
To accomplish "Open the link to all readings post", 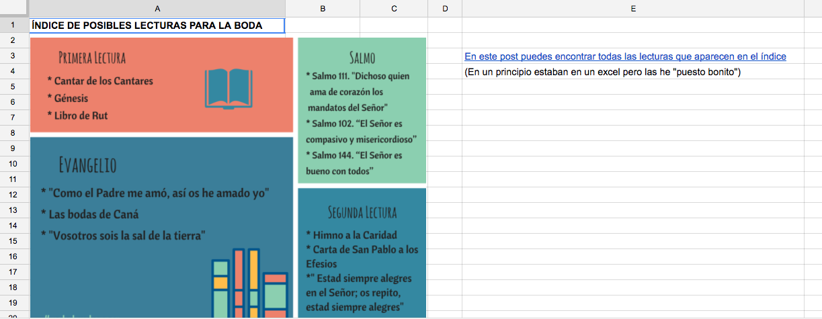I will pyautogui.click(x=624, y=56).
